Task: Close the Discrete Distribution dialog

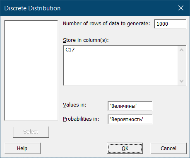Action: 181,8
